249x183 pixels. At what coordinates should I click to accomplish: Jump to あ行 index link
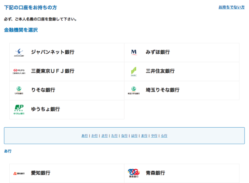[84, 136]
